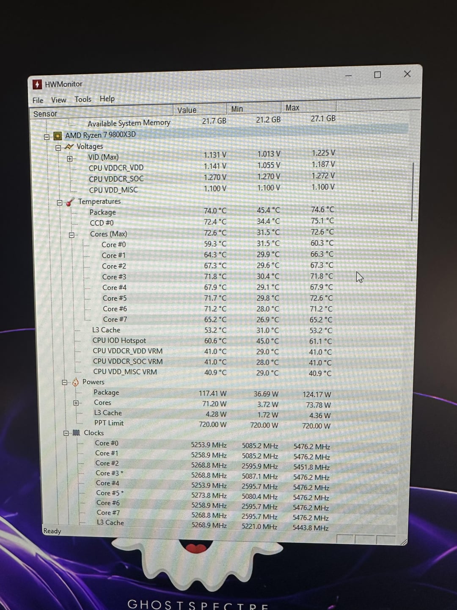Click the Max column header
457x610 pixels.
[x=308, y=107]
